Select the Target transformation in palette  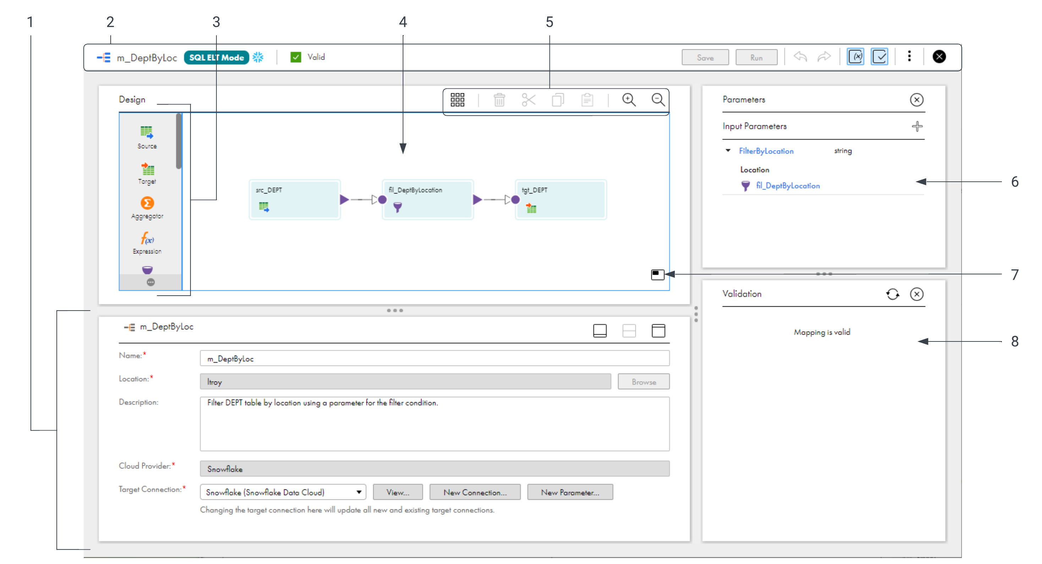pyautogui.click(x=147, y=173)
